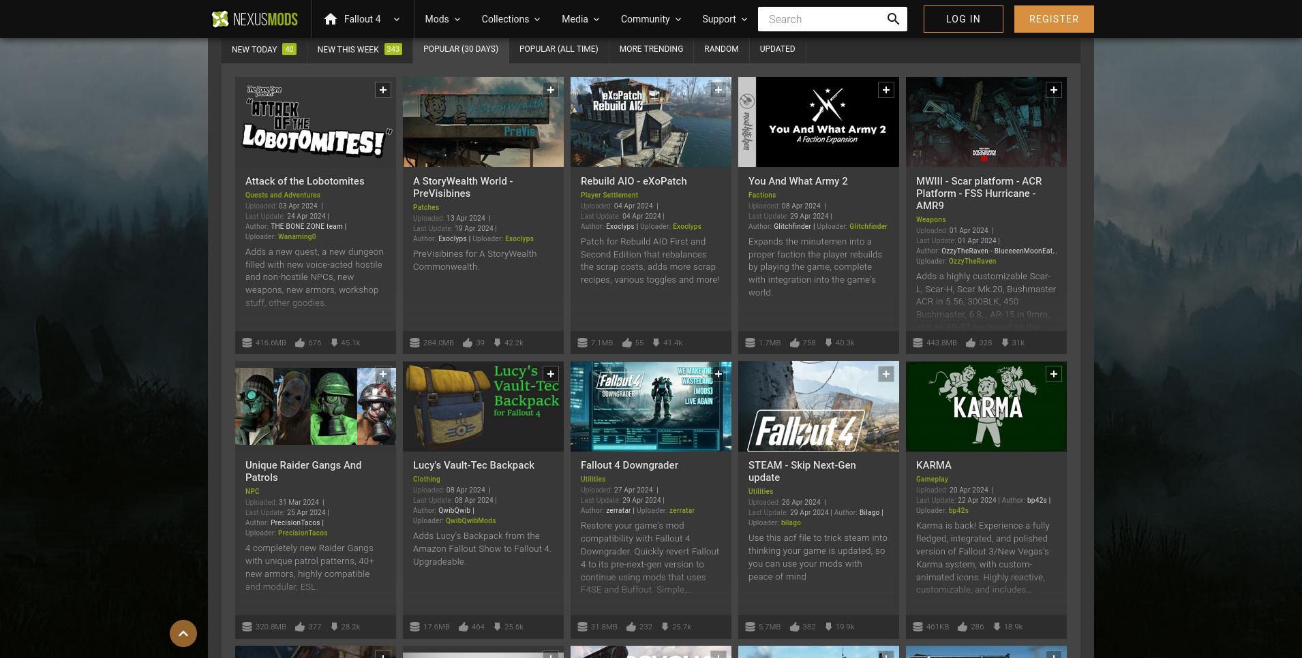Click the search magnifier icon

[893, 19]
